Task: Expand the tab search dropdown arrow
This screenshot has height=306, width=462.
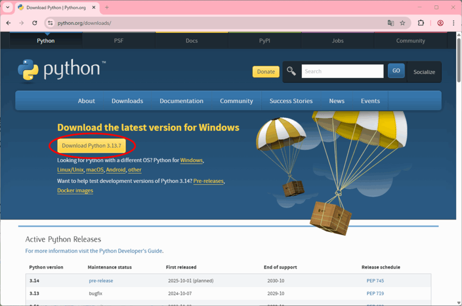Action: pos(8,7)
